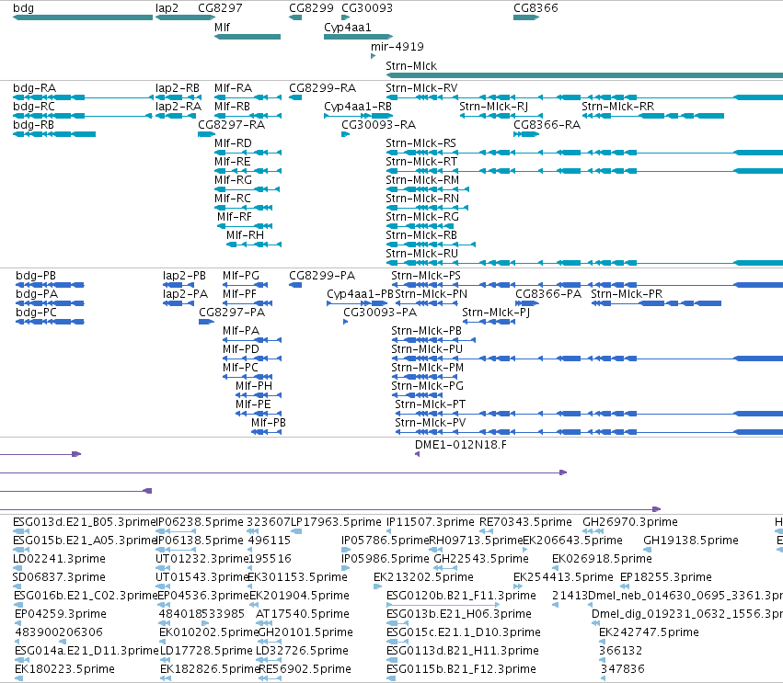Click transcript lap2-RB

[178, 88]
